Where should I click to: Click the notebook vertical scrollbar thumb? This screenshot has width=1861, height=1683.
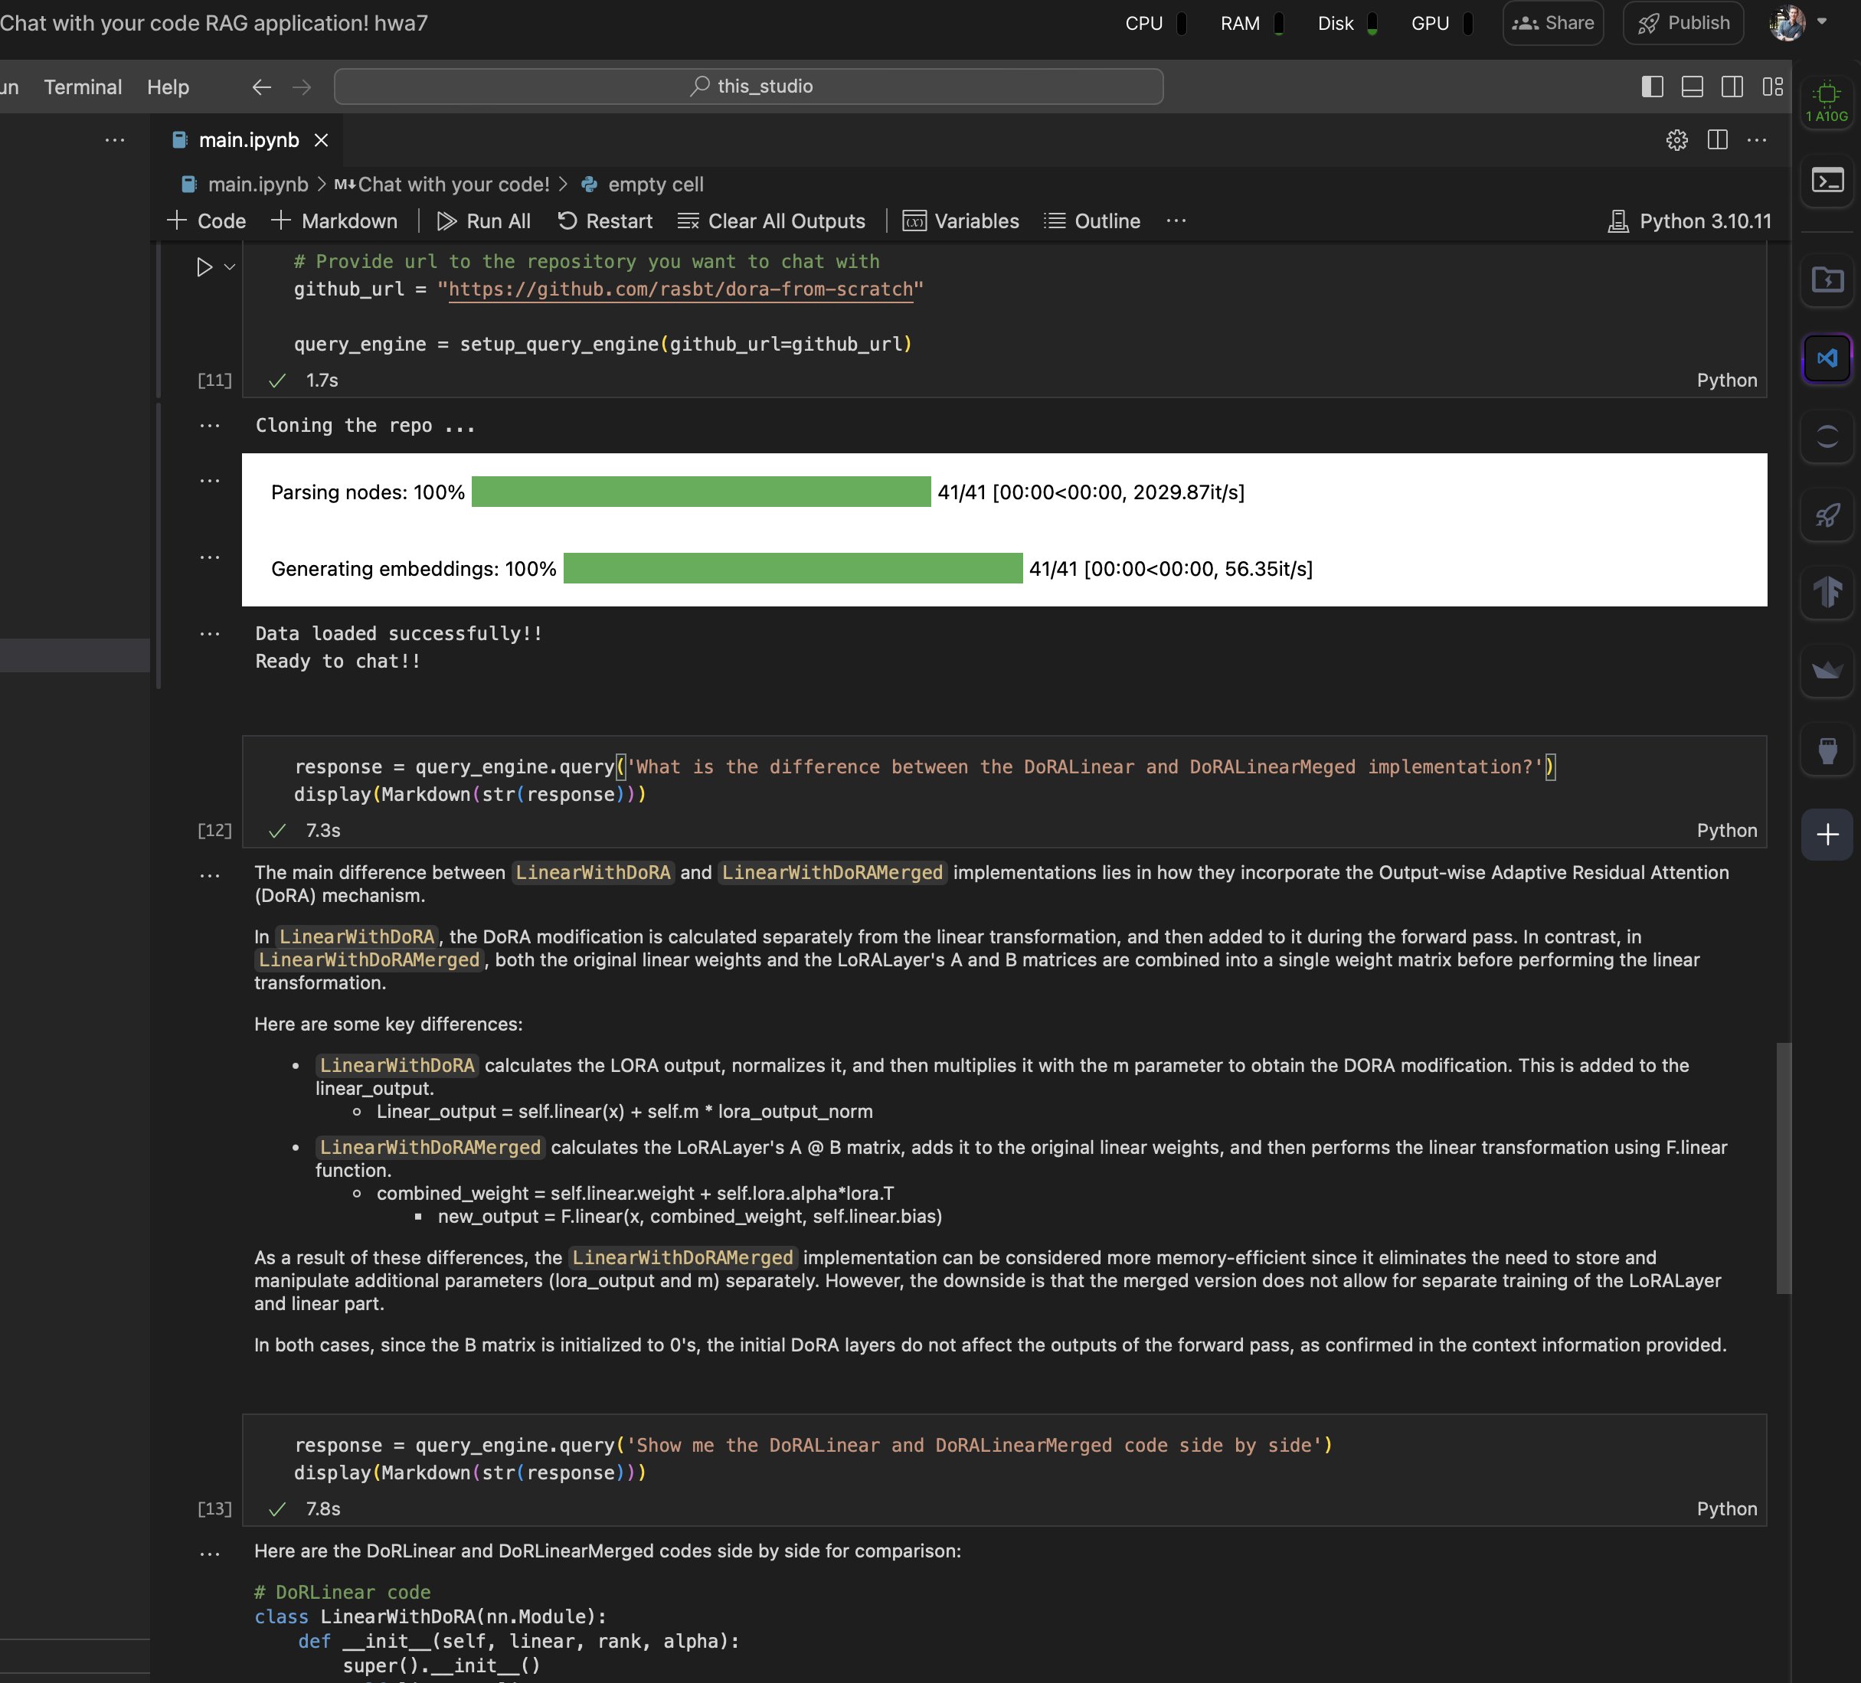click(x=1784, y=1168)
